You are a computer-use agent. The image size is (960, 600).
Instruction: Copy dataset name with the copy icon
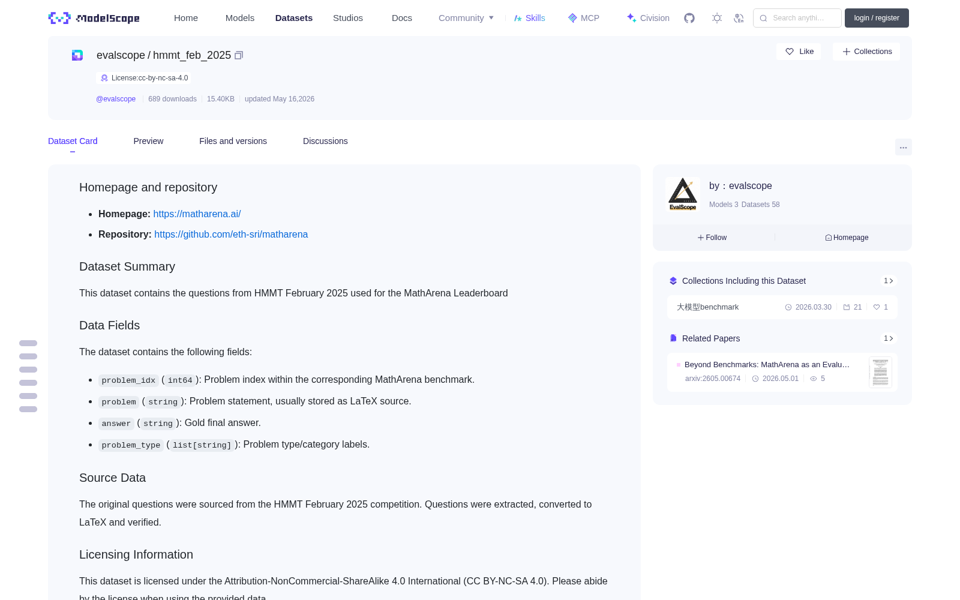click(x=239, y=55)
